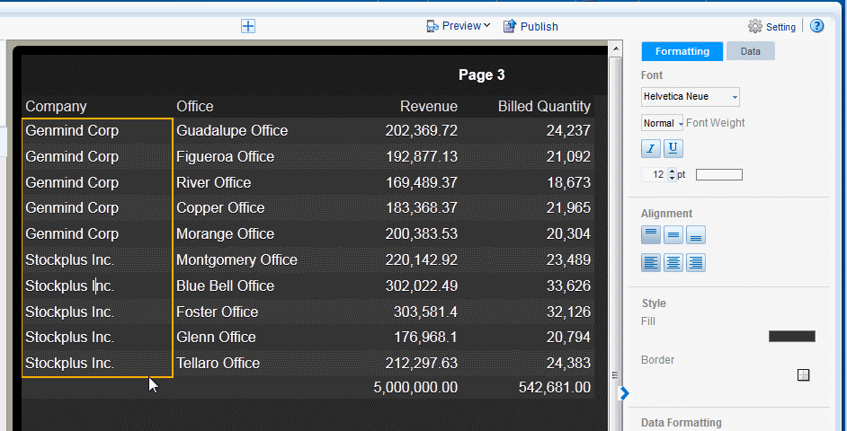Click revenue value 176,968.1
This screenshot has height=431, width=847.
click(x=425, y=337)
